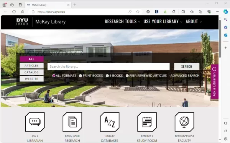Image resolution: width=230 pixels, height=143 pixels.
Task: Open the Ask a Librarian side tab
Action: (x=214, y=82)
